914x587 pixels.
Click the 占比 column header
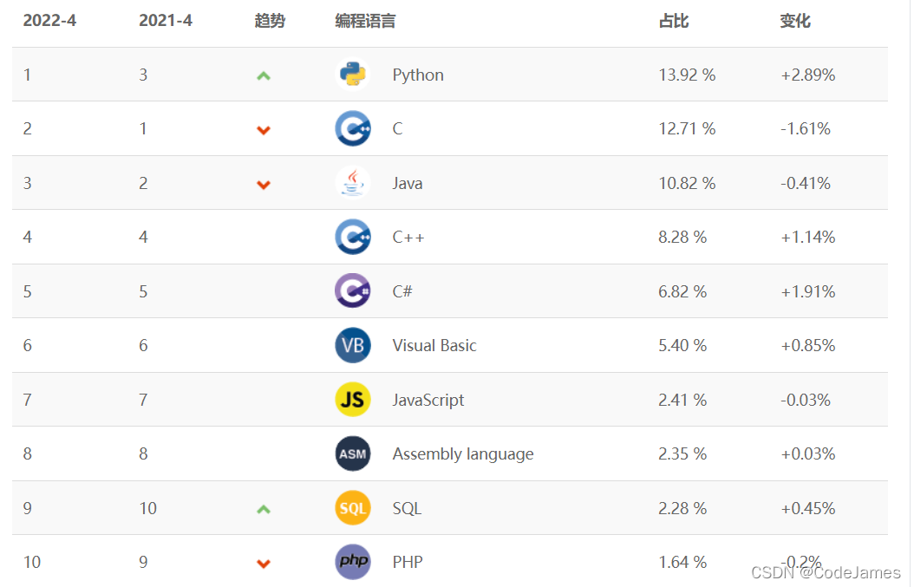pyautogui.click(x=674, y=21)
